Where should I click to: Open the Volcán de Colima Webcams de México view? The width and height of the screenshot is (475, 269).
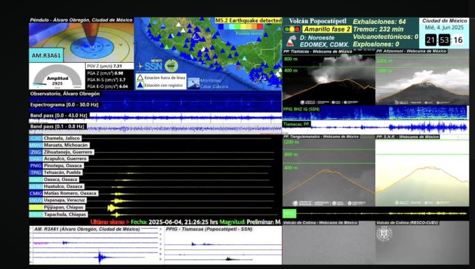click(329, 242)
